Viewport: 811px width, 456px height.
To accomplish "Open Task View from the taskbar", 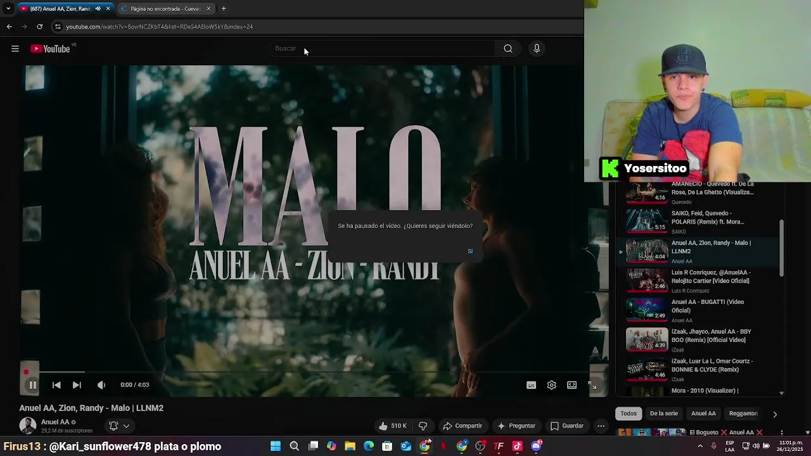I will click(313, 446).
